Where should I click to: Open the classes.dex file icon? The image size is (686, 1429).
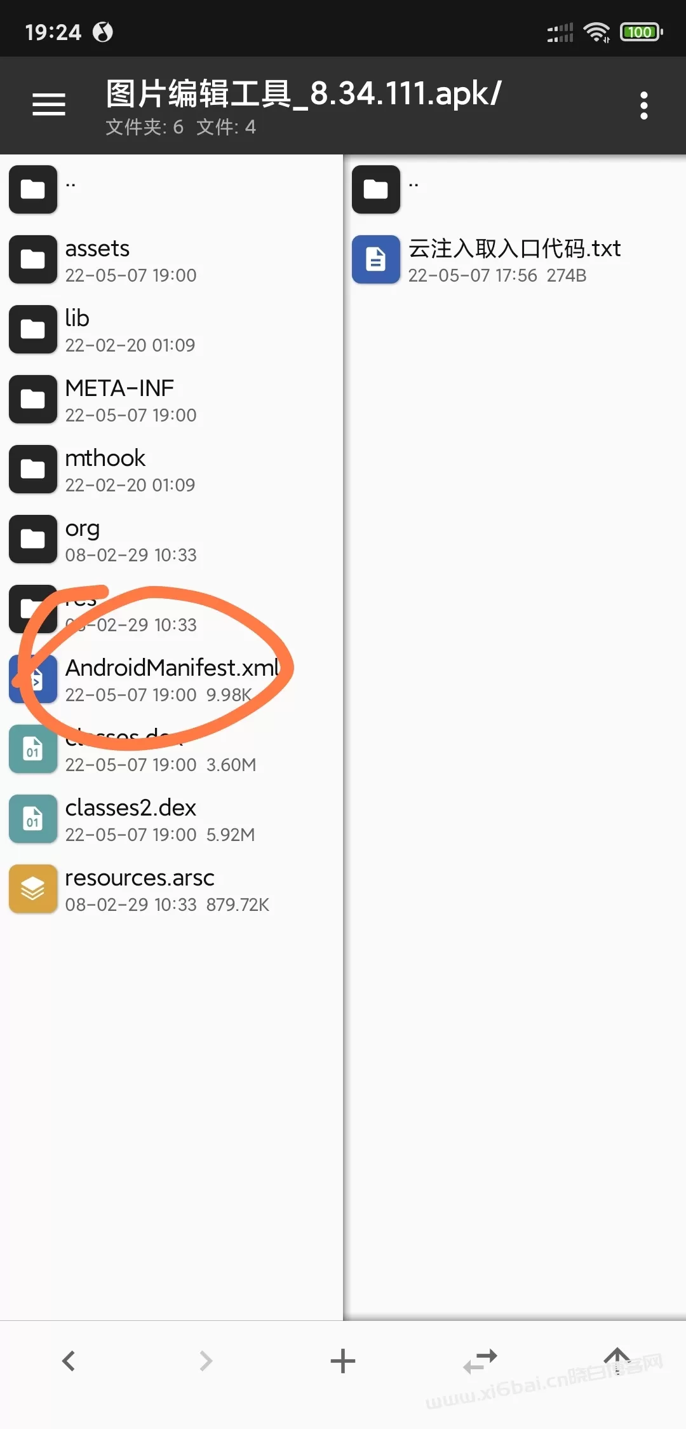coord(33,749)
